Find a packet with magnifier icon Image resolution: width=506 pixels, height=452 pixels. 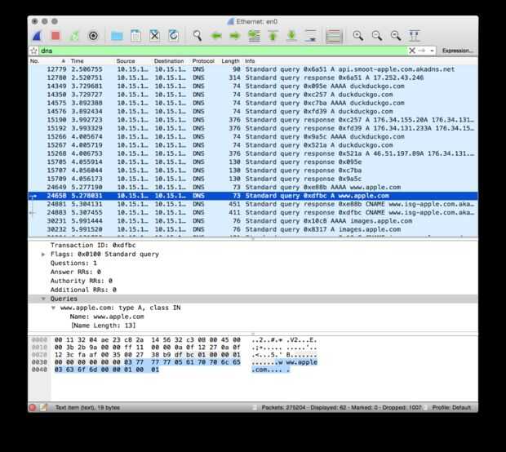pos(198,35)
